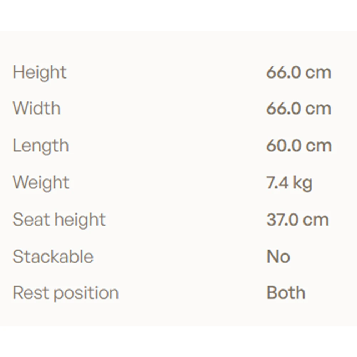Click the Width label

pos(37,108)
